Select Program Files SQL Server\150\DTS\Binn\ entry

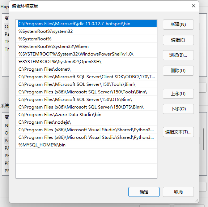86,100
